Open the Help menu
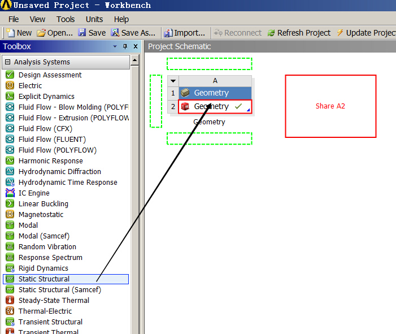Image resolution: width=396 pixels, height=334 pixels. pos(121,19)
